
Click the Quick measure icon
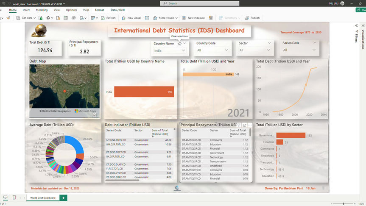[x=211, y=18]
